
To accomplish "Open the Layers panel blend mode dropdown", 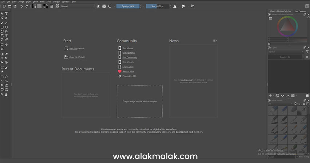I will pyautogui.click(x=286, y=52).
